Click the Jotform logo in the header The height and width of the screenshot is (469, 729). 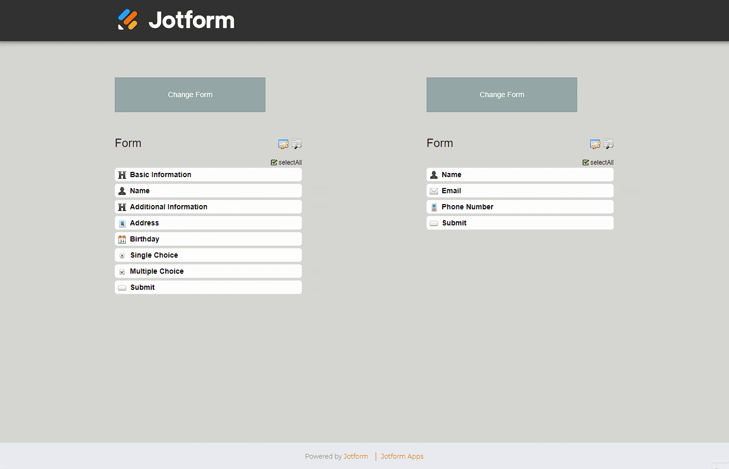pos(175,20)
